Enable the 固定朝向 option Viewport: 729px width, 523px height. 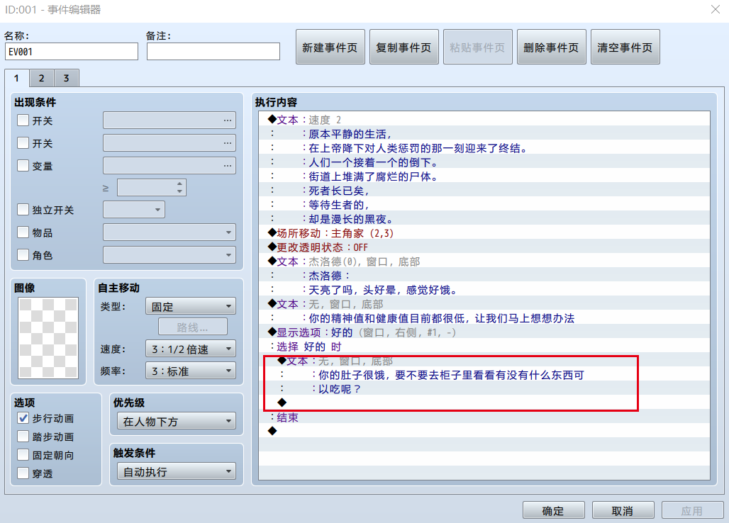23,455
